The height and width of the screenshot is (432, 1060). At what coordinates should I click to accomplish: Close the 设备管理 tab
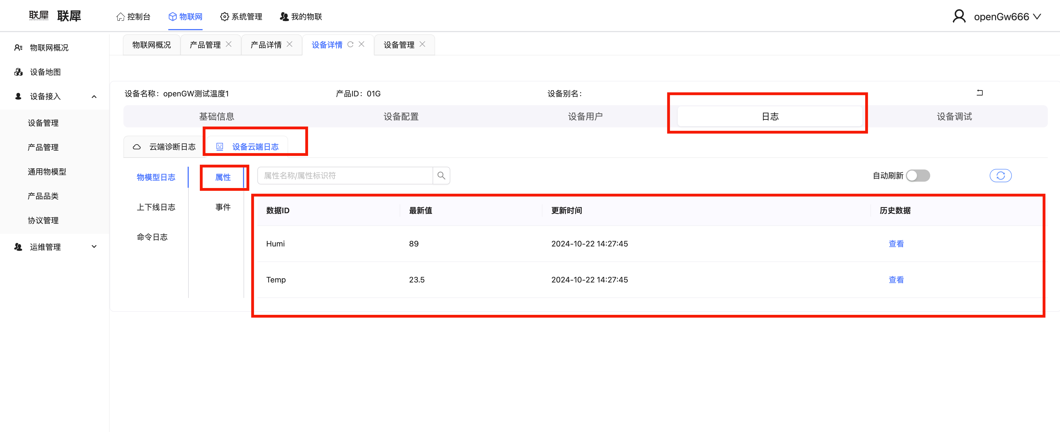422,45
